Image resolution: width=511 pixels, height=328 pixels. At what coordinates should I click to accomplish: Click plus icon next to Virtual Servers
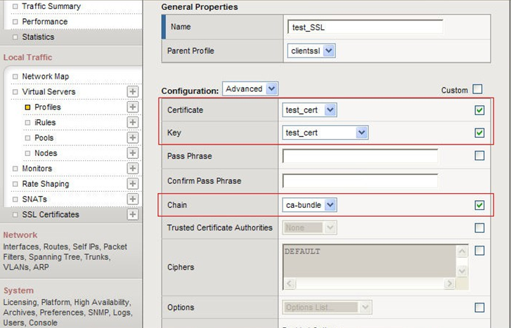(x=132, y=92)
